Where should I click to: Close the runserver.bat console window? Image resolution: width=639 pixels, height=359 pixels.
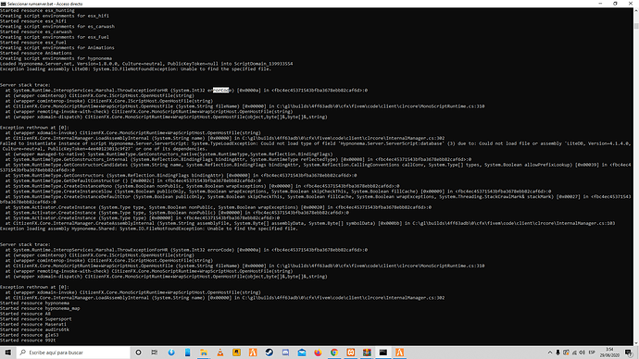631,4
